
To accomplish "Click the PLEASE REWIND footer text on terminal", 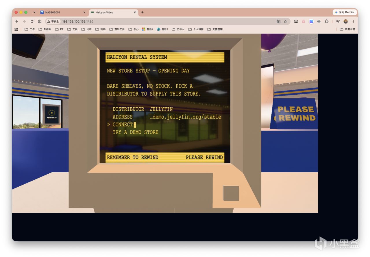I will pyautogui.click(x=204, y=157).
